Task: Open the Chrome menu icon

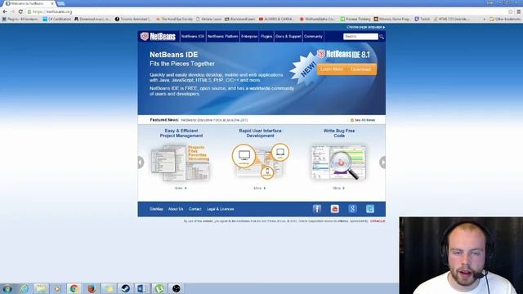Action: (519, 11)
